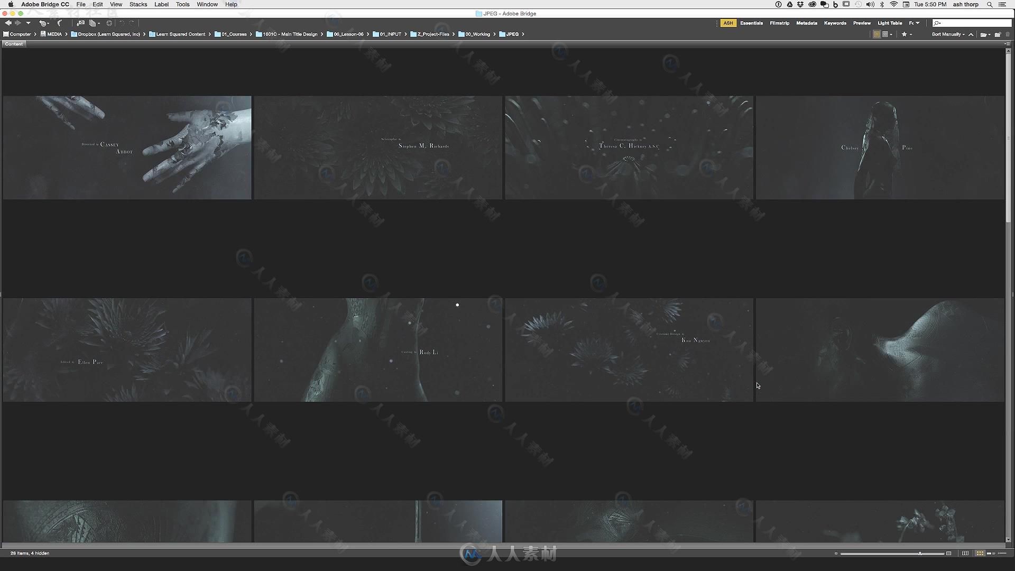Open Wi-Fi status menu

(894, 4)
